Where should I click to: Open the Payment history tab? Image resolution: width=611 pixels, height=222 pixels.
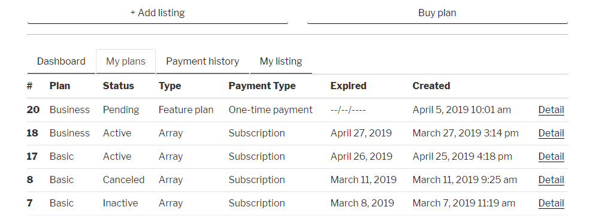[x=202, y=62]
